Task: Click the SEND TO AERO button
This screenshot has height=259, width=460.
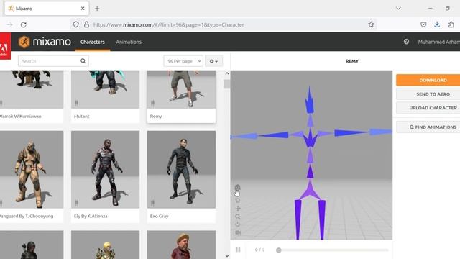Action: (428, 94)
